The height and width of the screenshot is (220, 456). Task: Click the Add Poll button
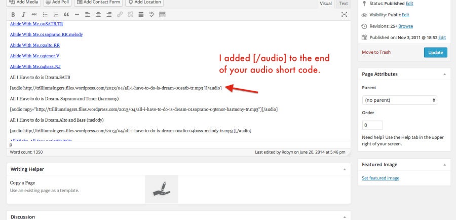[57, 3]
